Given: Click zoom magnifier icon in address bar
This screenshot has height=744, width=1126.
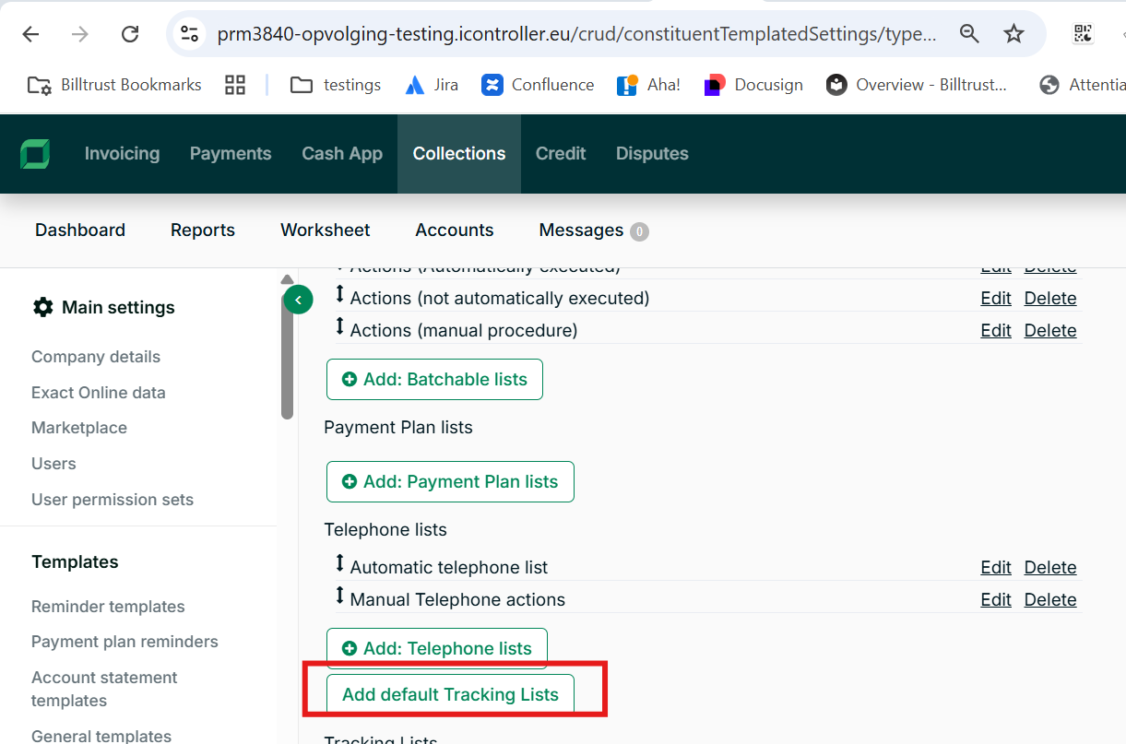Looking at the screenshot, I should (x=969, y=35).
